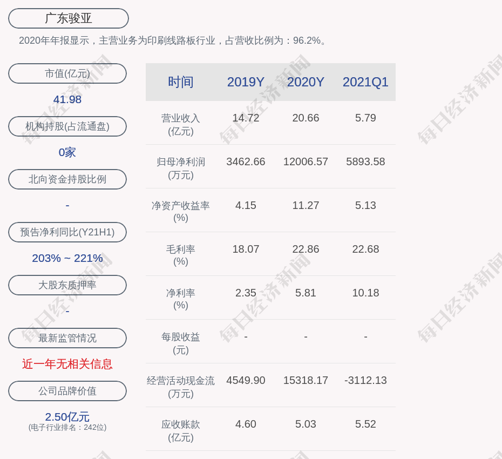Select the red 近一年无相关信息 text

pyautogui.click(x=67, y=364)
